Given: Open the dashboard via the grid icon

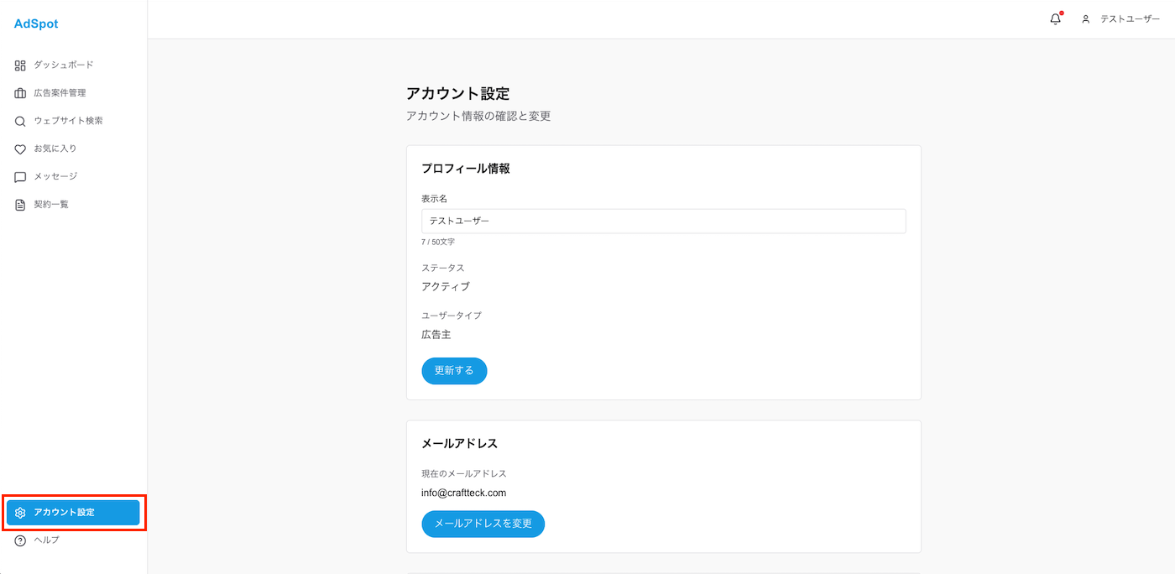Looking at the screenshot, I should tap(18, 65).
